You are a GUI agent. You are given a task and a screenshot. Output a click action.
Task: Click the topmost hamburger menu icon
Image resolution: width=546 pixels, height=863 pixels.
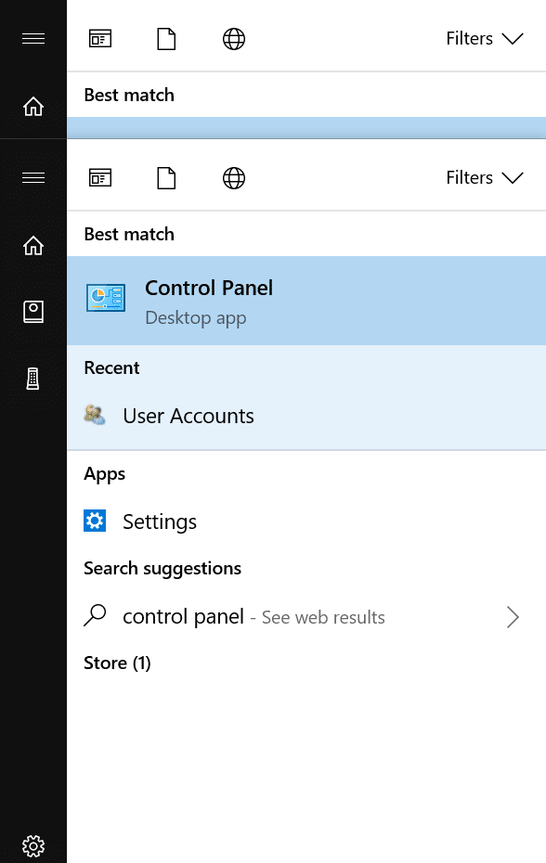click(x=33, y=39)
